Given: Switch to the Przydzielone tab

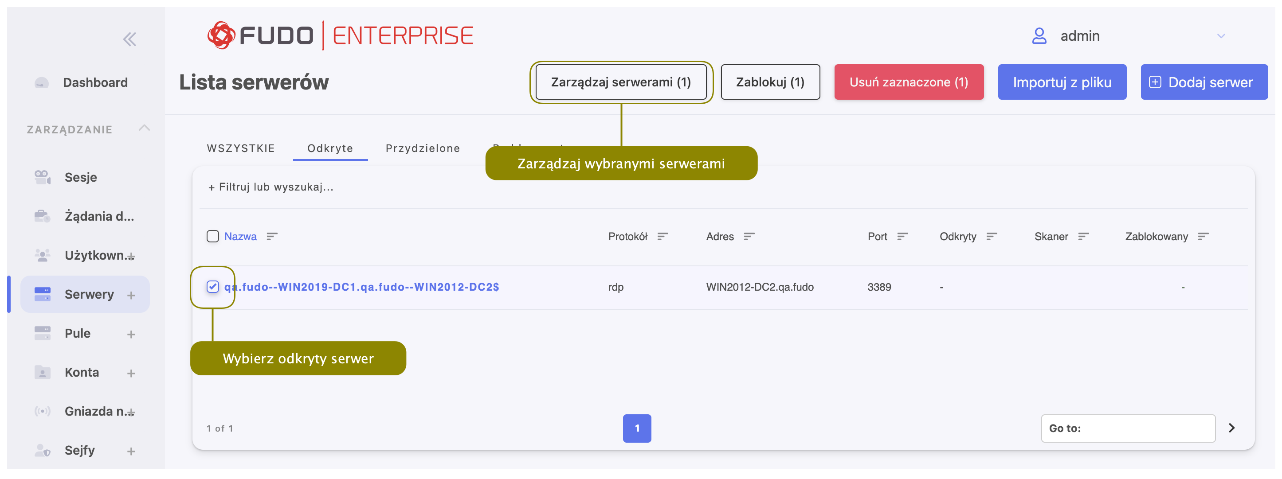Looking at the screenshot, I should pos(423,148).
